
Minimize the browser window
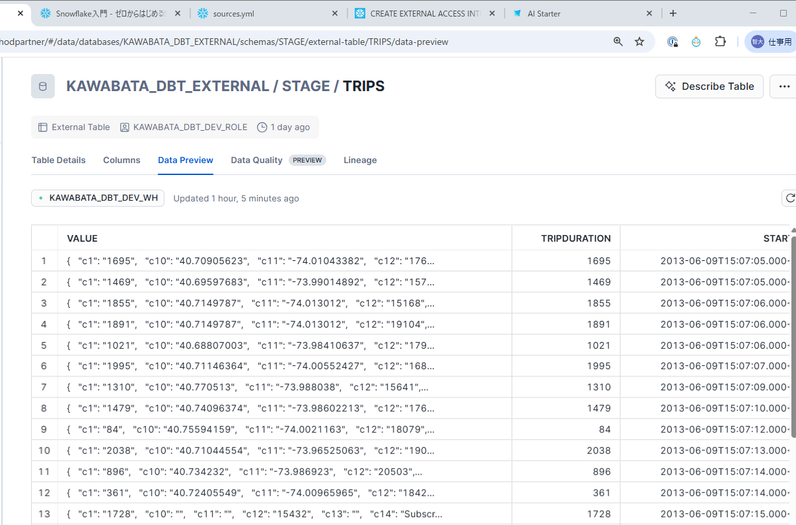(x=754, y=13)
